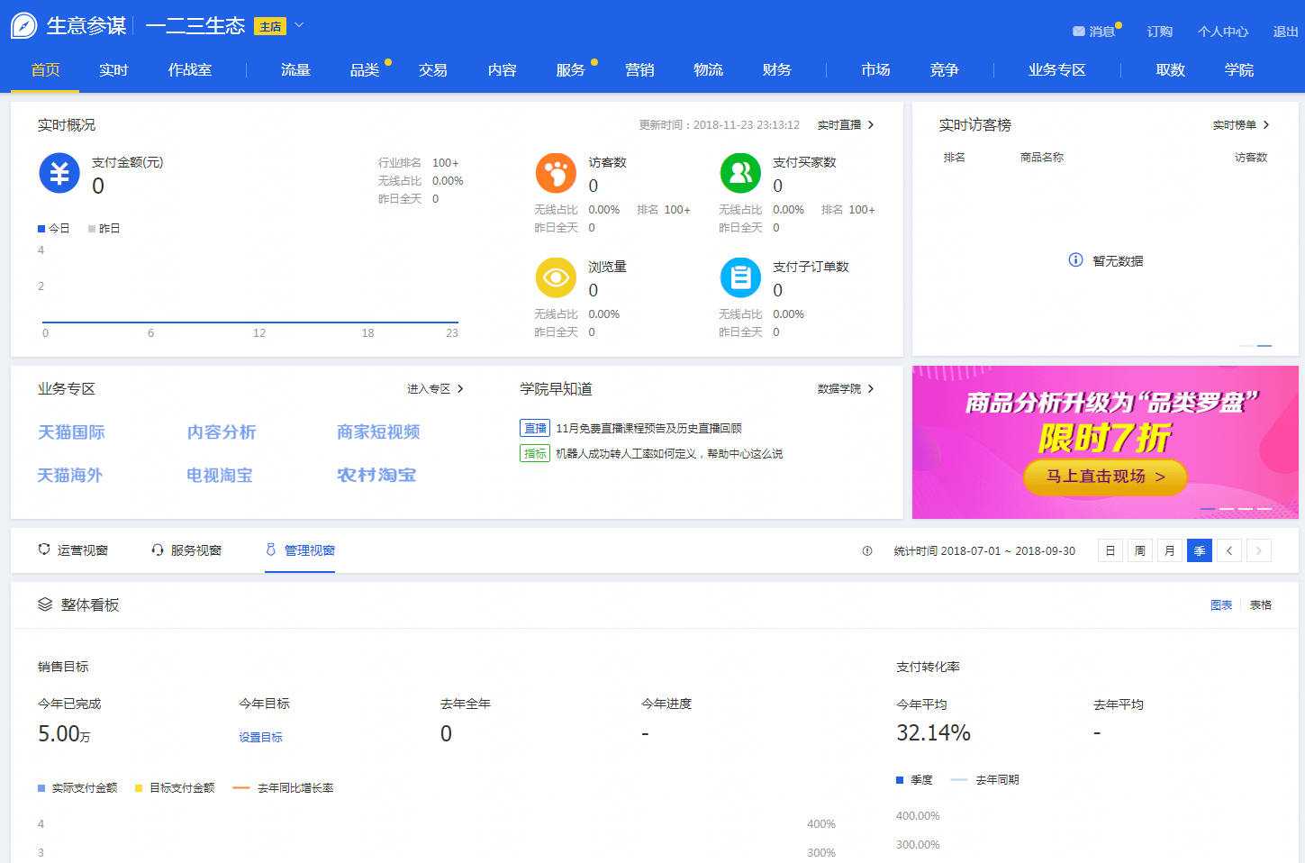Screen dimensions: 1305x863
Task: Open the 天猫国际 business zone link
Action: [71, 432]
